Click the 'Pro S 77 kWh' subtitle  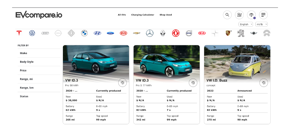[x=144, y=85]
